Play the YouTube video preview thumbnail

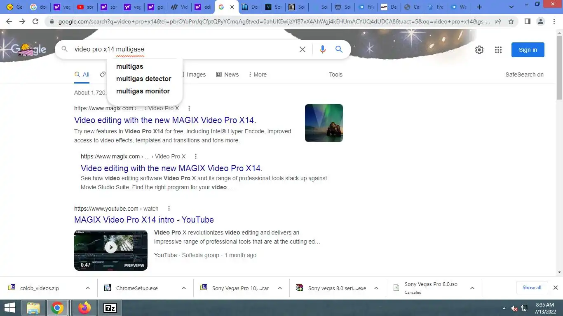click(x=110, y=250)
